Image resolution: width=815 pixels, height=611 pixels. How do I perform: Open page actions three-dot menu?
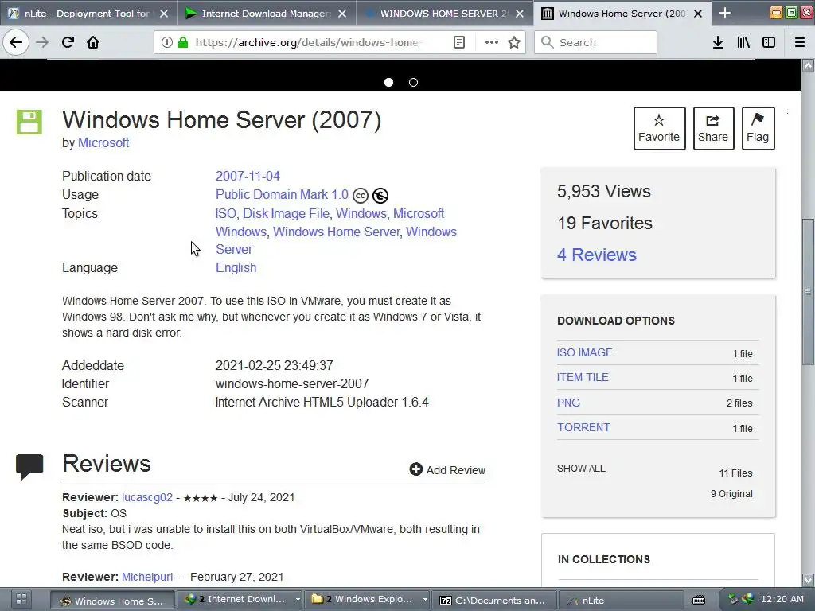point(492,42)
